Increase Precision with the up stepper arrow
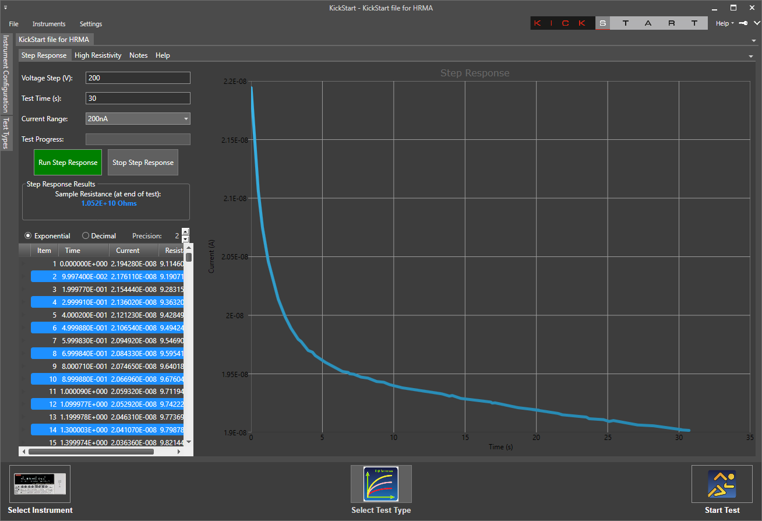Screen dimensions: 762x521 (x=185, y=231)
